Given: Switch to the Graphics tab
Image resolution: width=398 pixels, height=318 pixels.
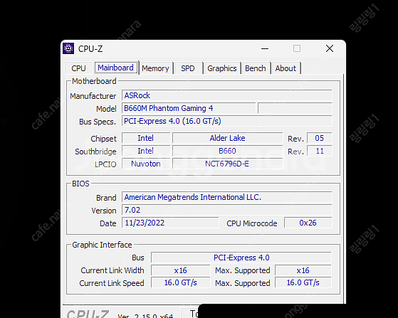Looking at the screenshot, I should [x=222, y=68].
